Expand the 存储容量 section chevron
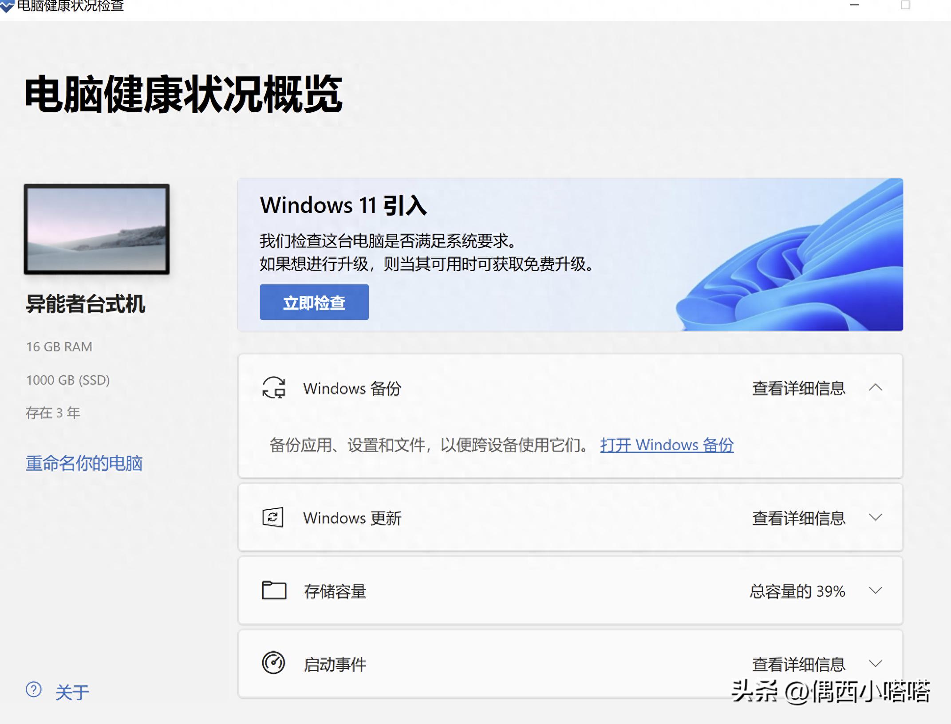Screen dimensions: 951x724 tap(876, 590)
